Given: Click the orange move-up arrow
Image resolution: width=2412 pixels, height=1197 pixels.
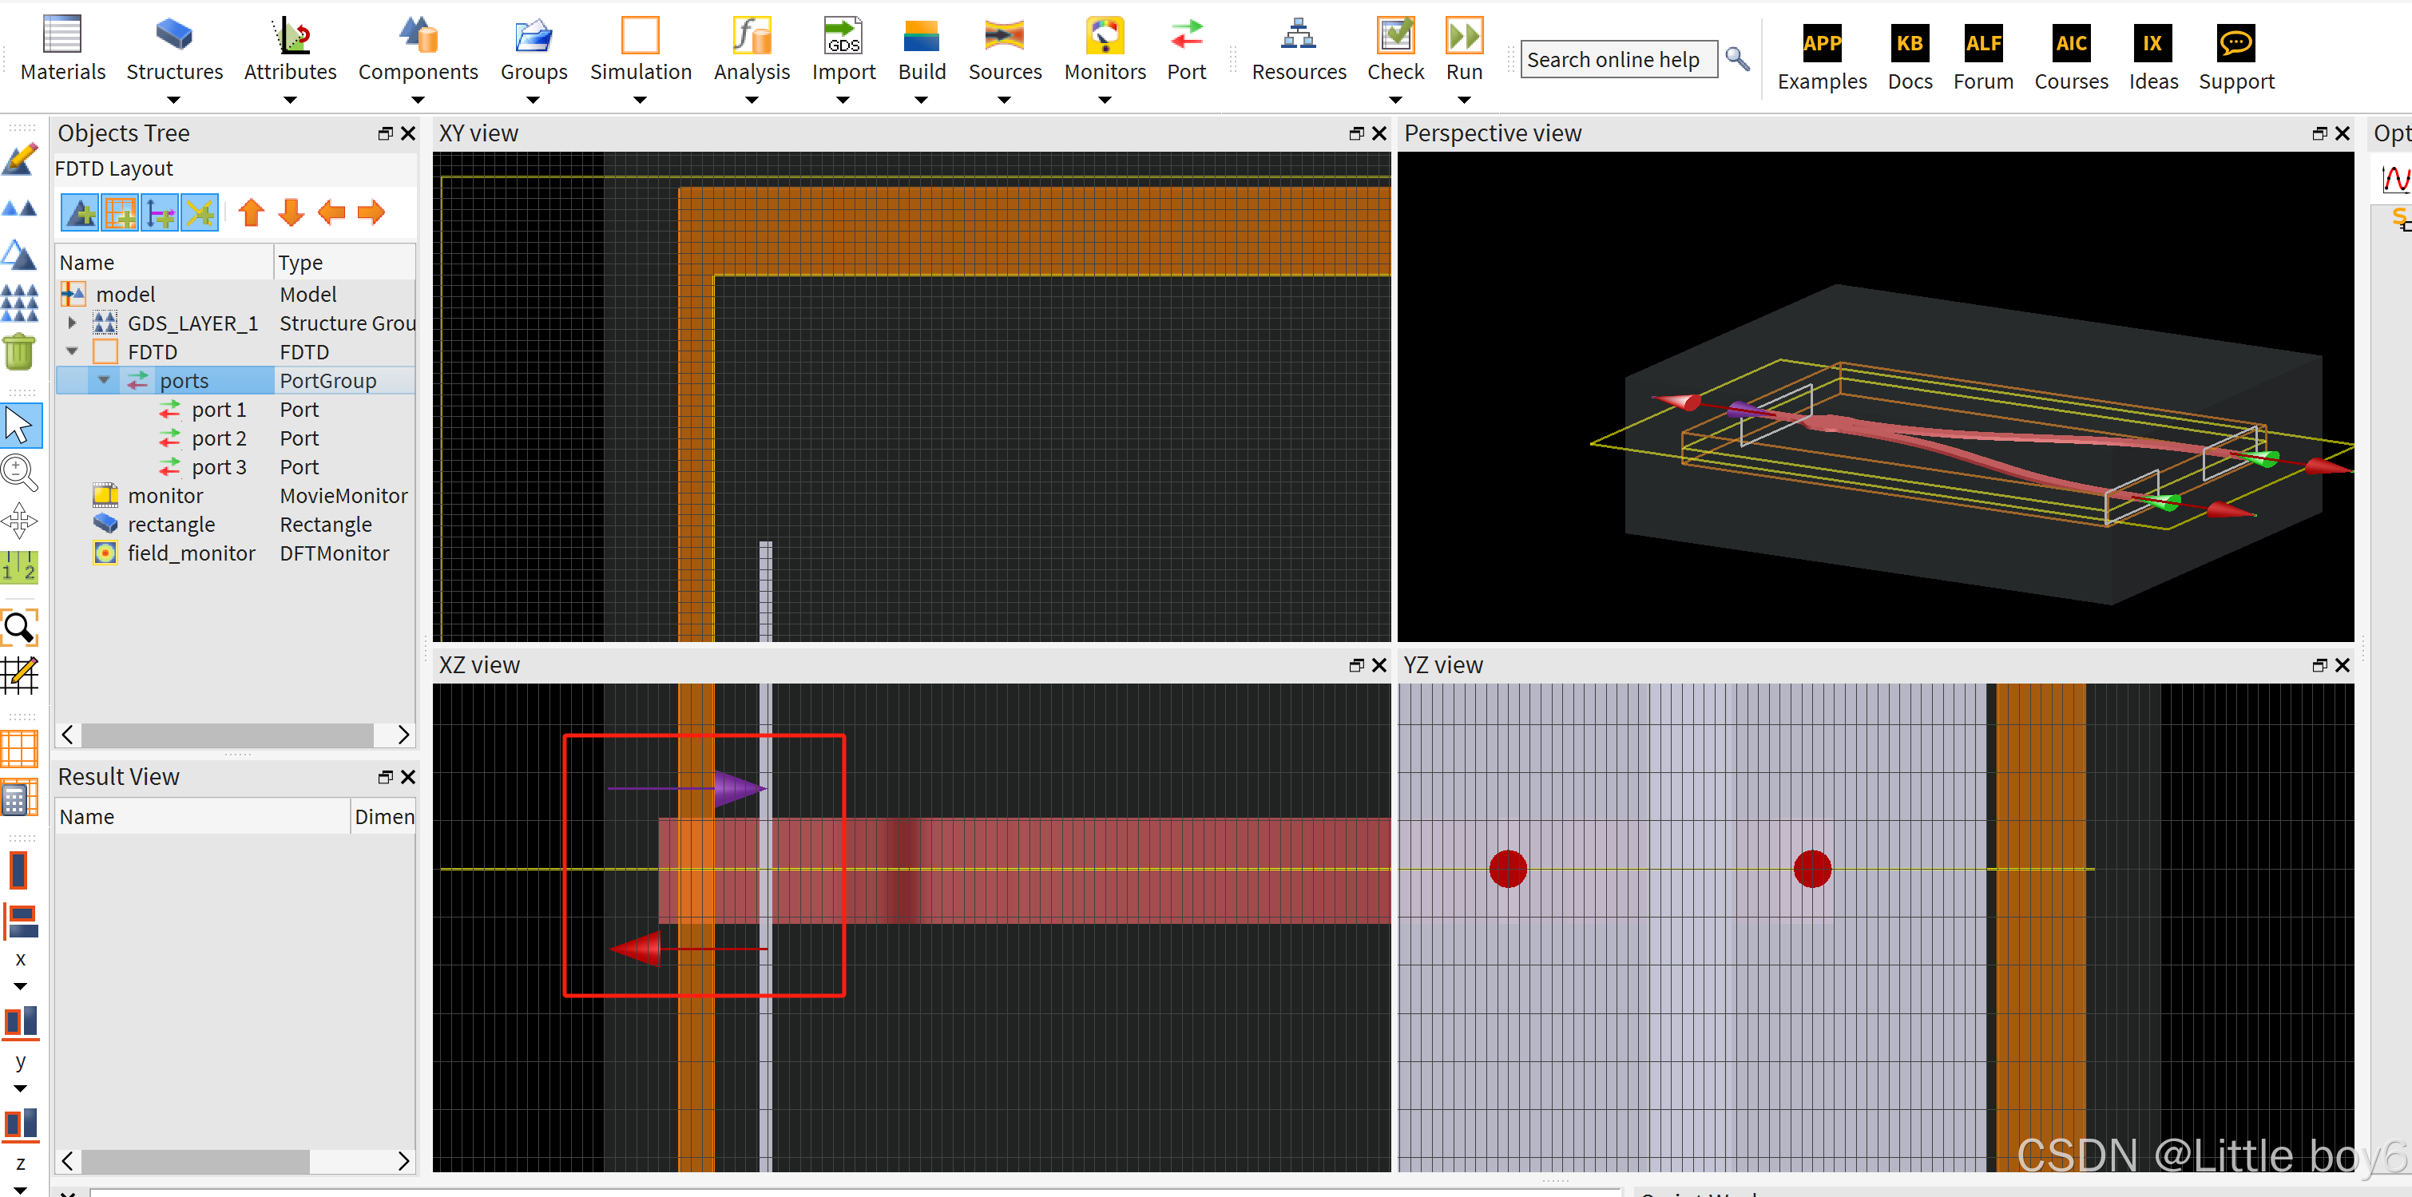Looking at the screenshot, I should [251, 212].
